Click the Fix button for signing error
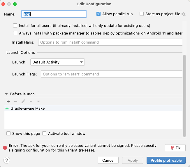 click(x=175, y=148)
